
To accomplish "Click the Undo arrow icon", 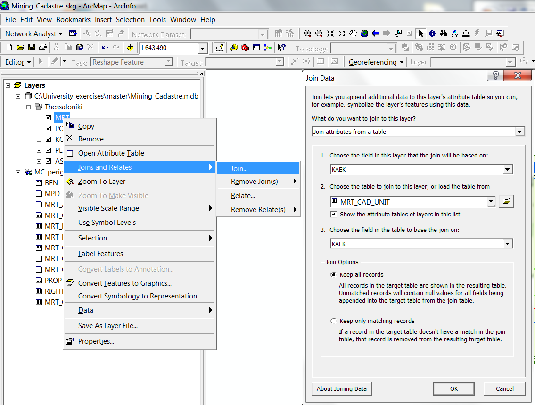I will 105,48.
